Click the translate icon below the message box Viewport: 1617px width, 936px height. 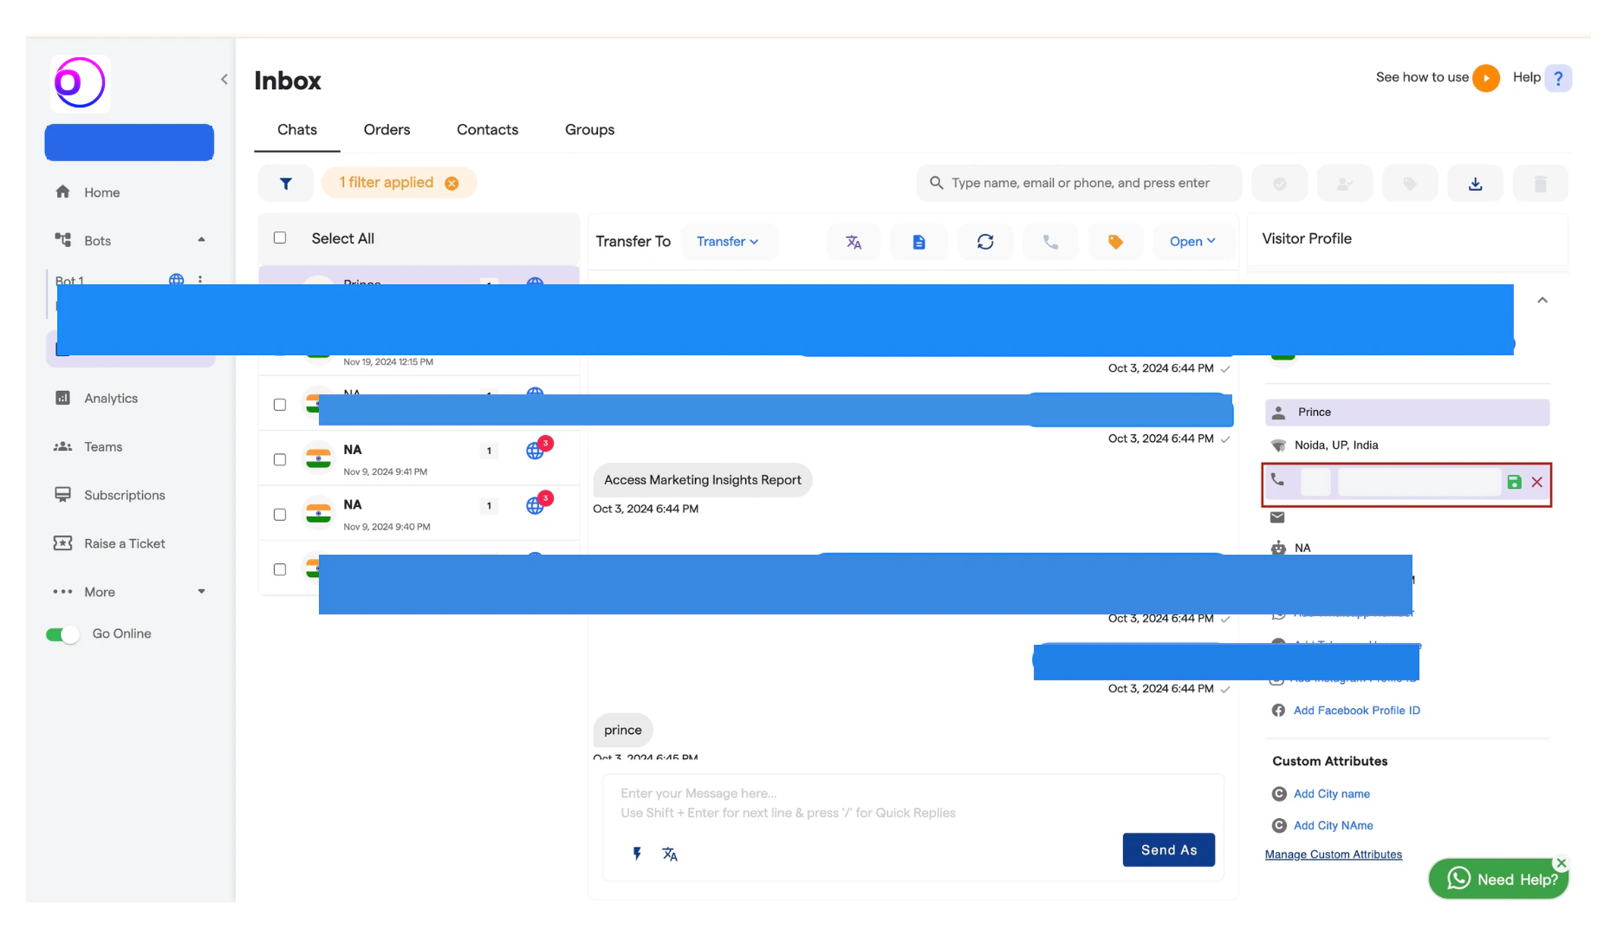coord(670,855)
